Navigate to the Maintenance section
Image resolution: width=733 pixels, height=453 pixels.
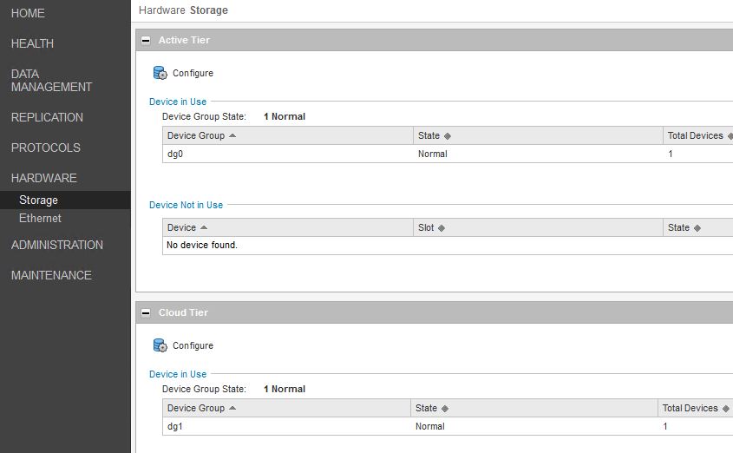pos(51,275)
